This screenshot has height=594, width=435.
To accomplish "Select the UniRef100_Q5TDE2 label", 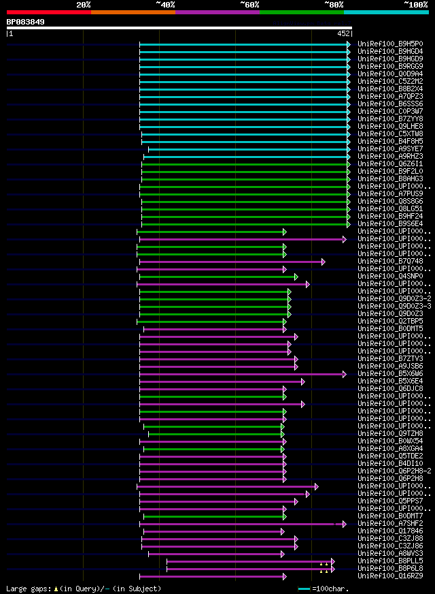I will (x=390, y=456).
